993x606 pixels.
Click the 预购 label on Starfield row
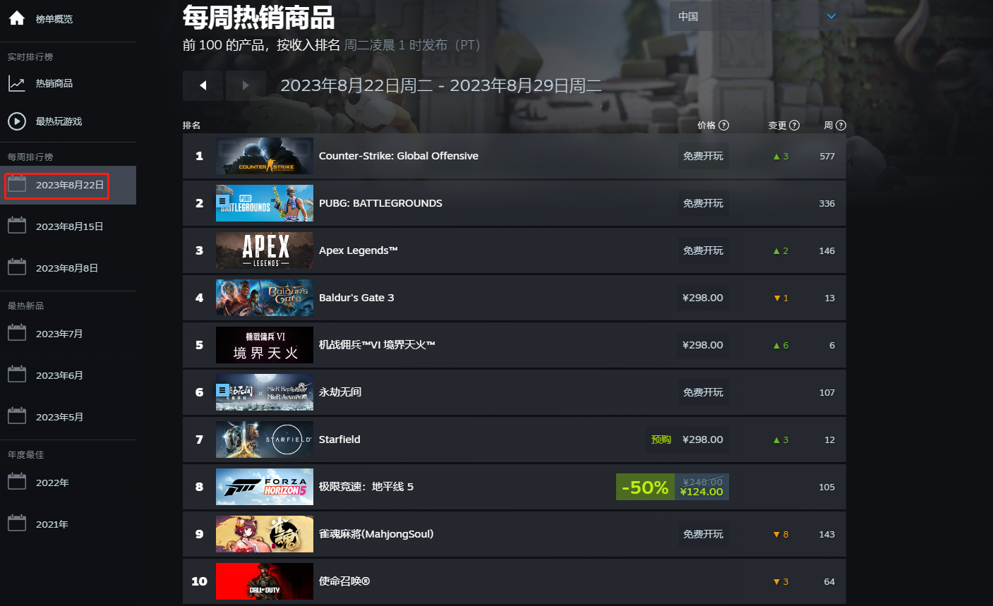tap(661, 440)
